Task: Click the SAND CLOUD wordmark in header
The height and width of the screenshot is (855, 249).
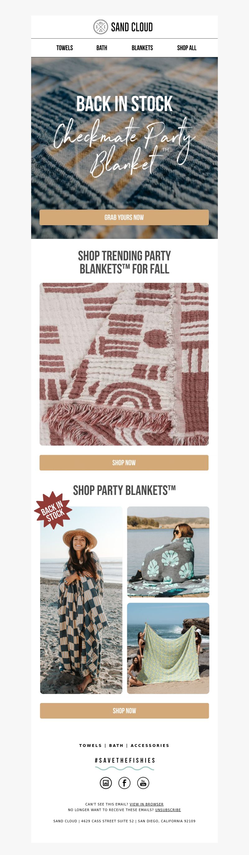Action: coord(132,27)
